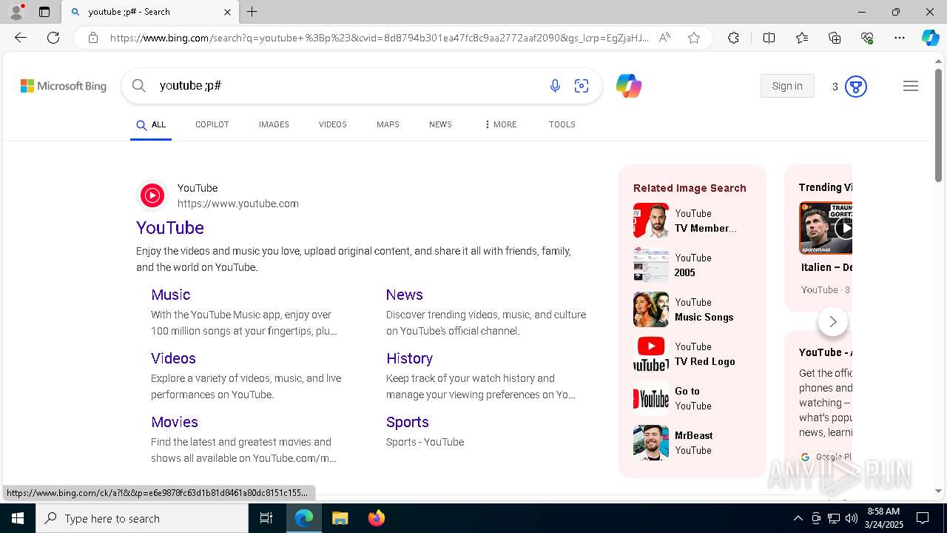Screen dimensions: 947x533
Task: Launch Firefox from taskbar
Action: tap(377, 518)
